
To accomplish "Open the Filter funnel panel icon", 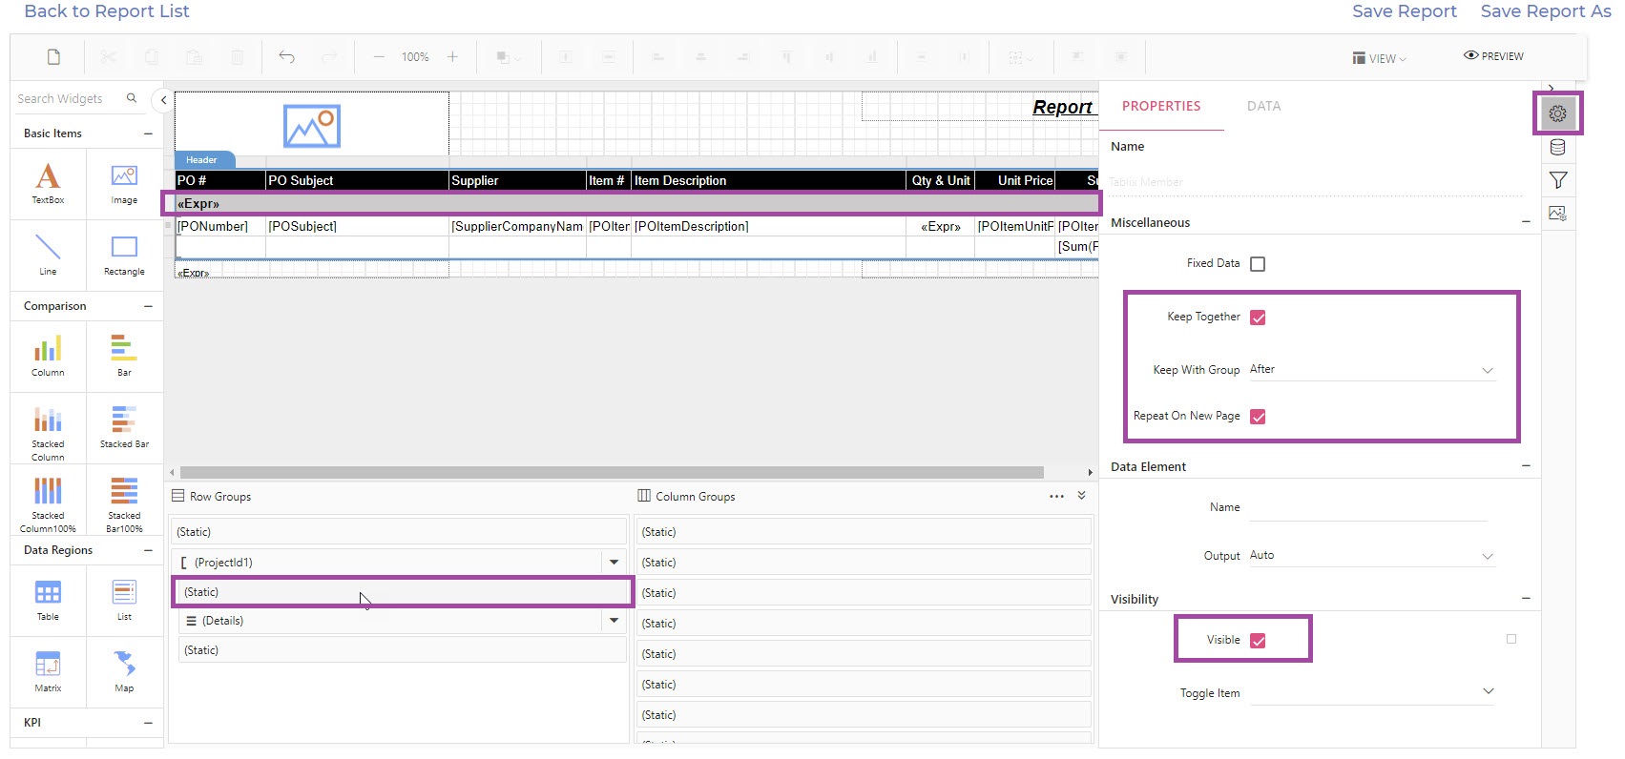I will pyautogui.click(x=1557, y=180).
